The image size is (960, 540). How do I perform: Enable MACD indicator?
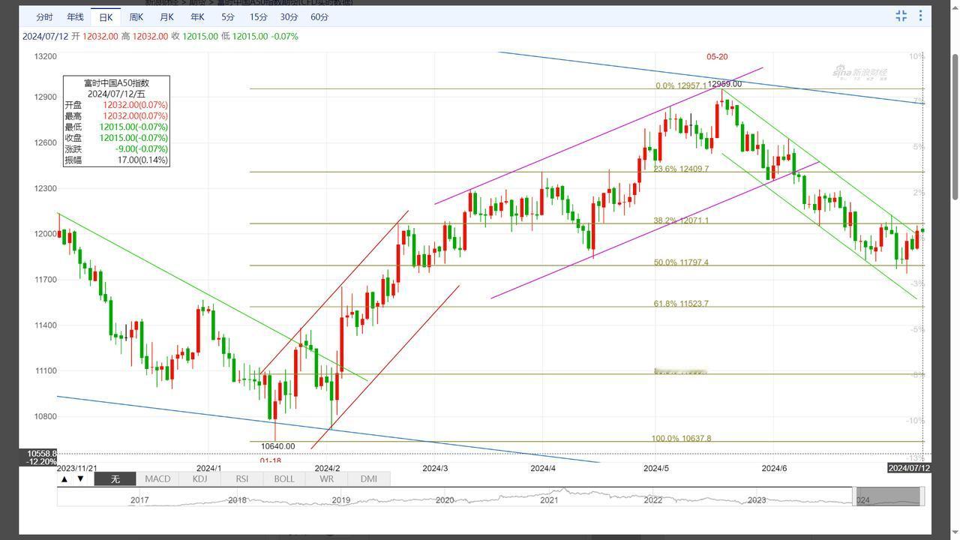click(157, 478)
